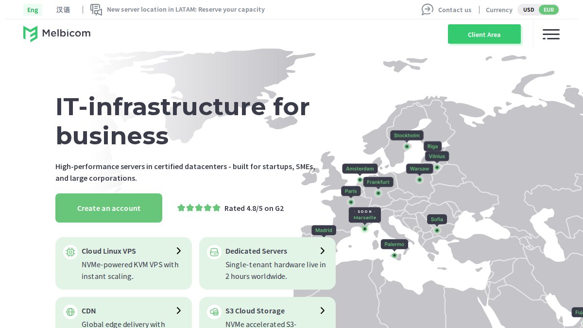This screenshot has height=328, width=583.
Task: Select the Soon Marseille location label
Action: 365,215
